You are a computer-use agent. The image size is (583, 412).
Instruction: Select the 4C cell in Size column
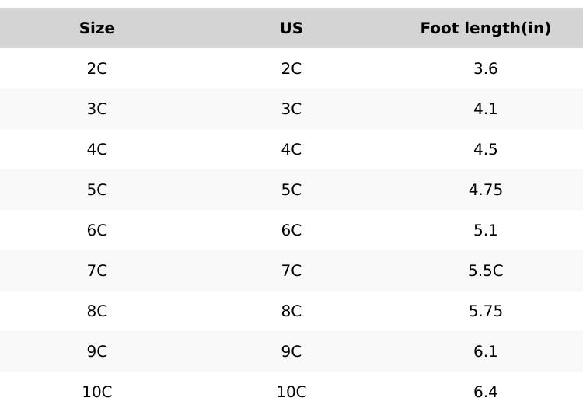click(x=97, y=149)
